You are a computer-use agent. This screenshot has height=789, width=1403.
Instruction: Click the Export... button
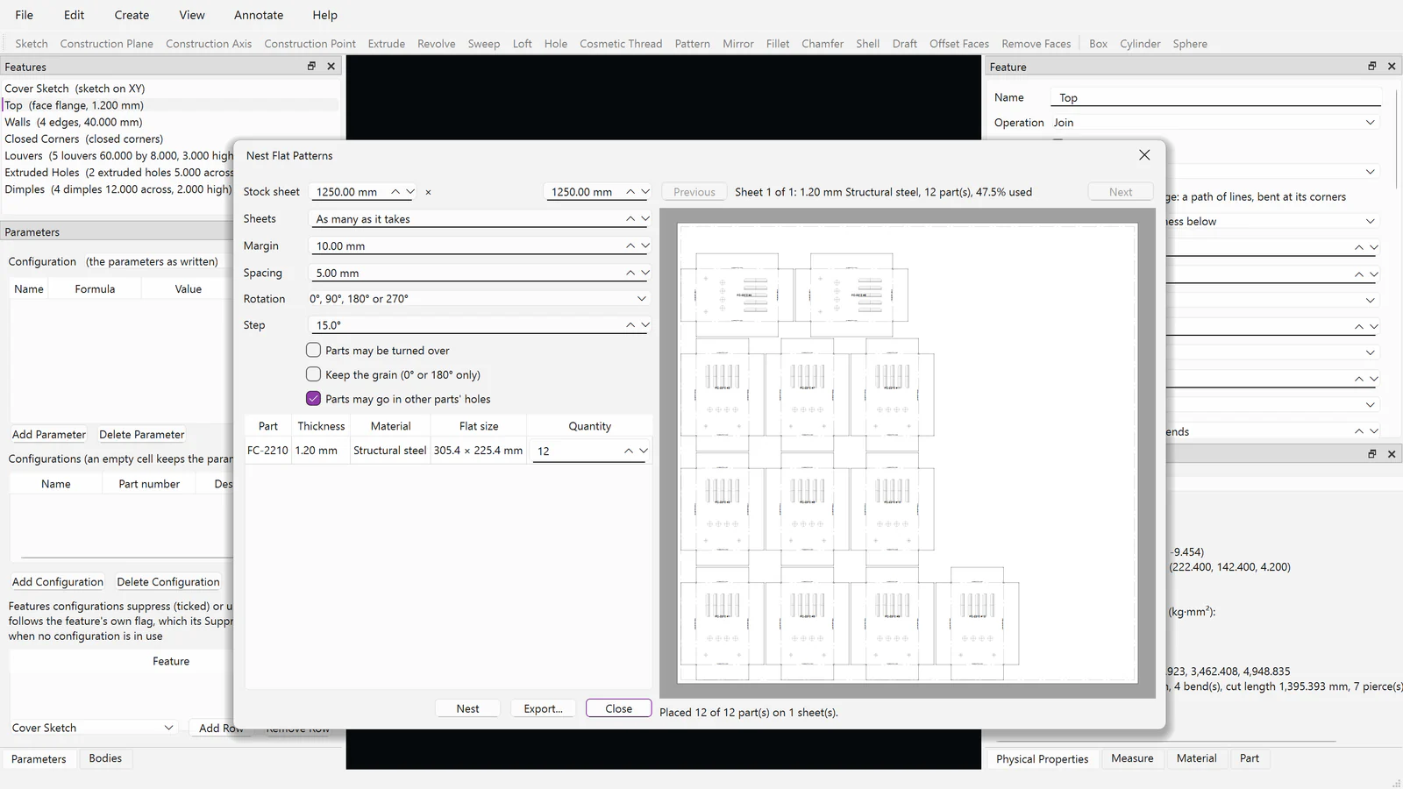[543, 708]
